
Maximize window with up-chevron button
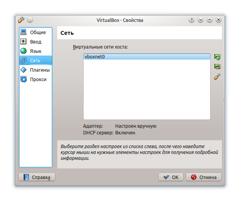coord(209,20)
